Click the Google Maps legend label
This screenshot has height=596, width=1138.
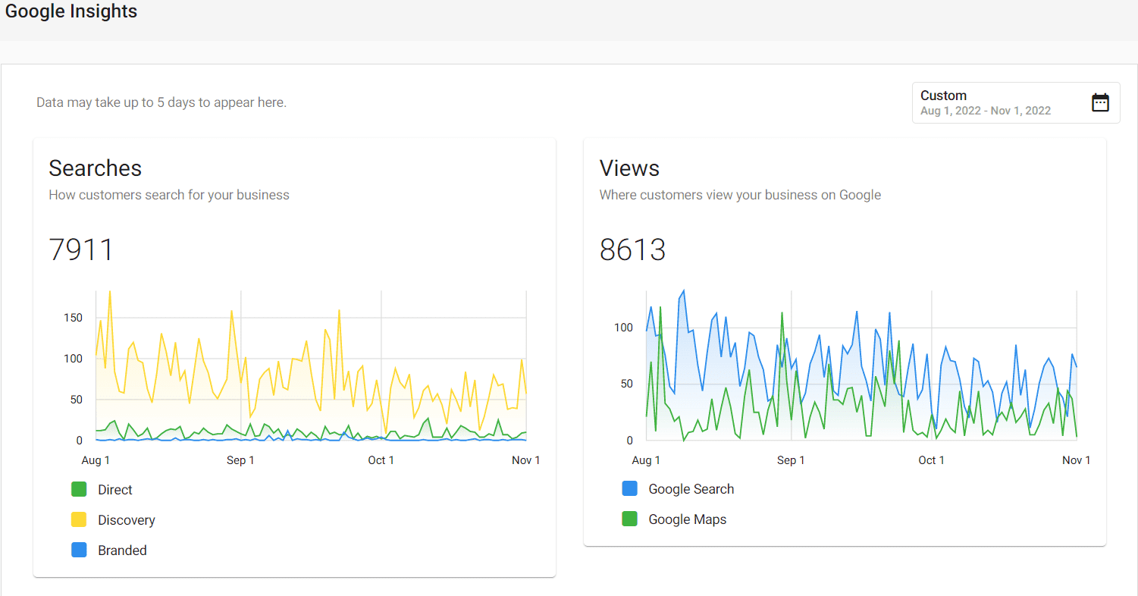click(x=688, y=519)
